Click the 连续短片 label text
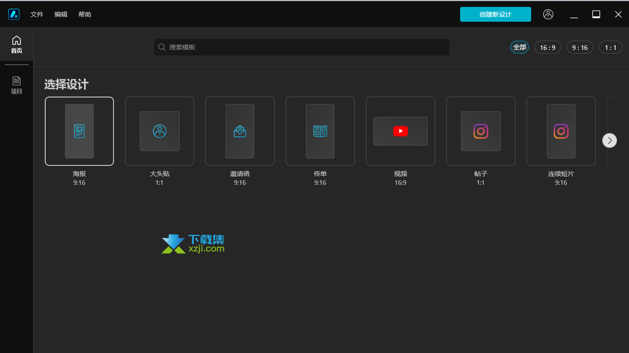 561,174
